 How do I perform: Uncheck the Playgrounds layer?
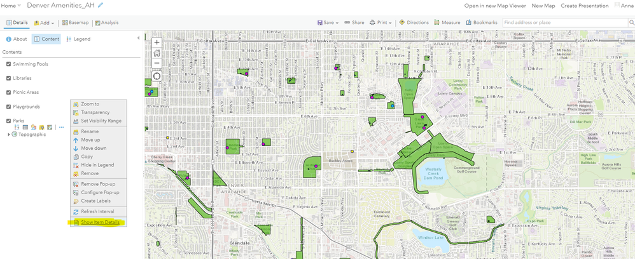click(x=8, y=107)
